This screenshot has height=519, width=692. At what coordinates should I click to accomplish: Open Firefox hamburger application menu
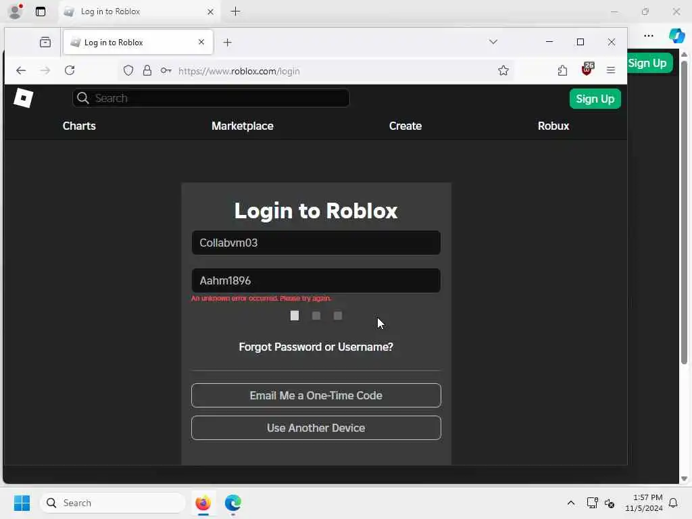[611, 70]
